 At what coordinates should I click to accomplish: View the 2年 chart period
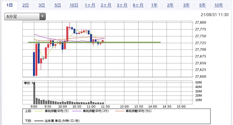pos(170,5)
